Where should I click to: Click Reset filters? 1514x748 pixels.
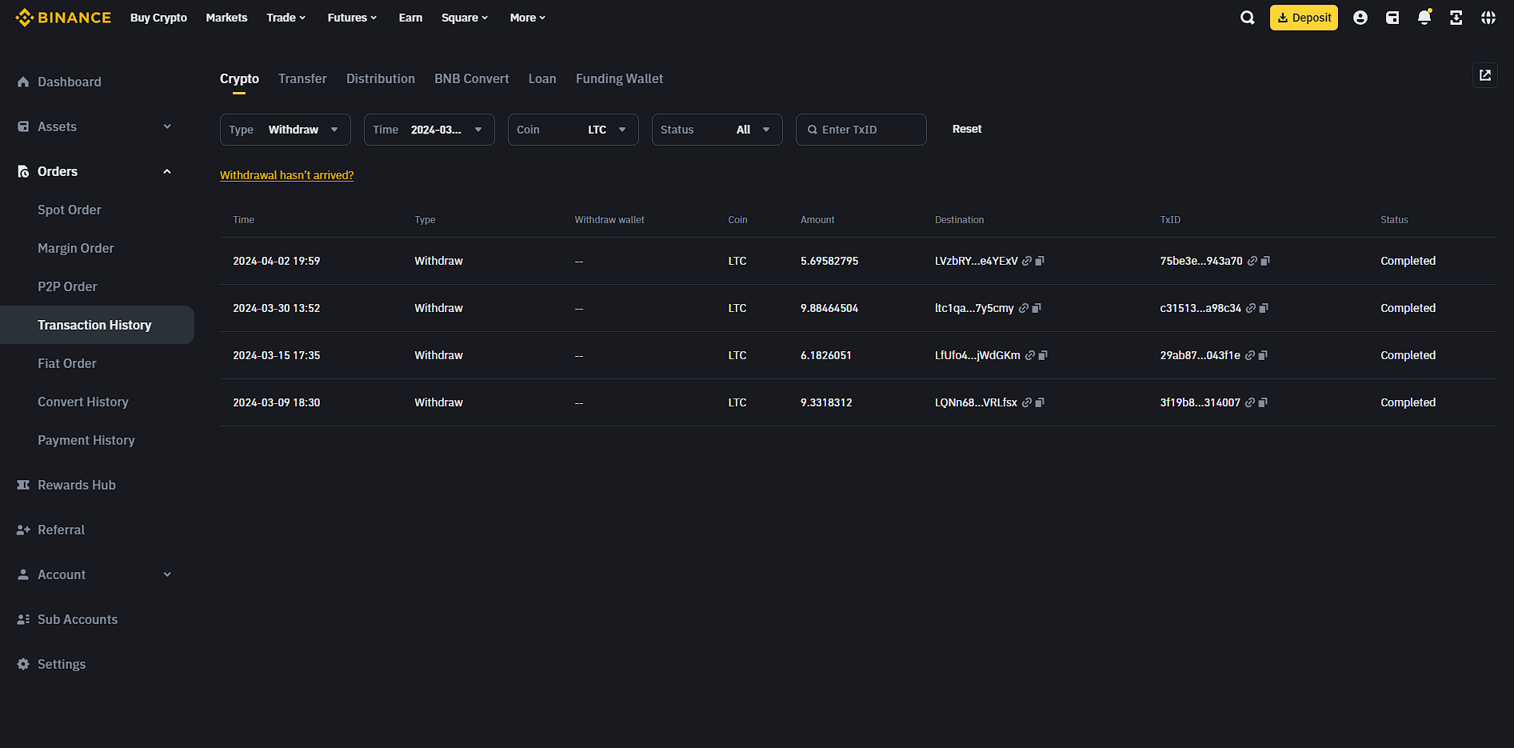tap(967, 129)
